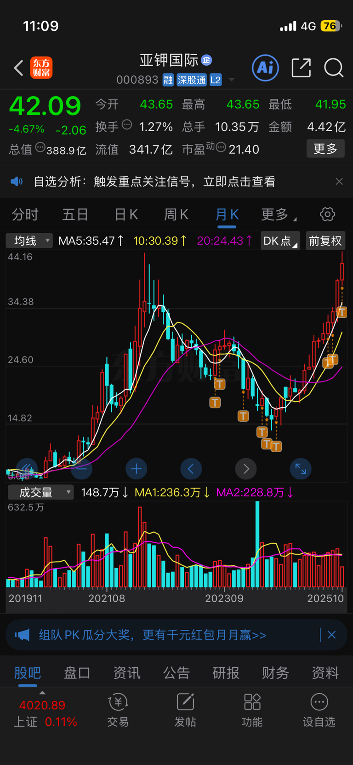The width and height of the screenshot is (353, 765).
Task: Open the search magnifier icon
Action: (334, 68)
